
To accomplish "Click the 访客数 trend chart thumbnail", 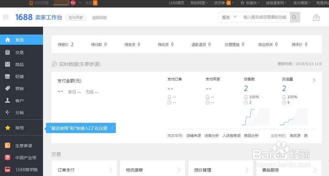I will pos(255,117).
